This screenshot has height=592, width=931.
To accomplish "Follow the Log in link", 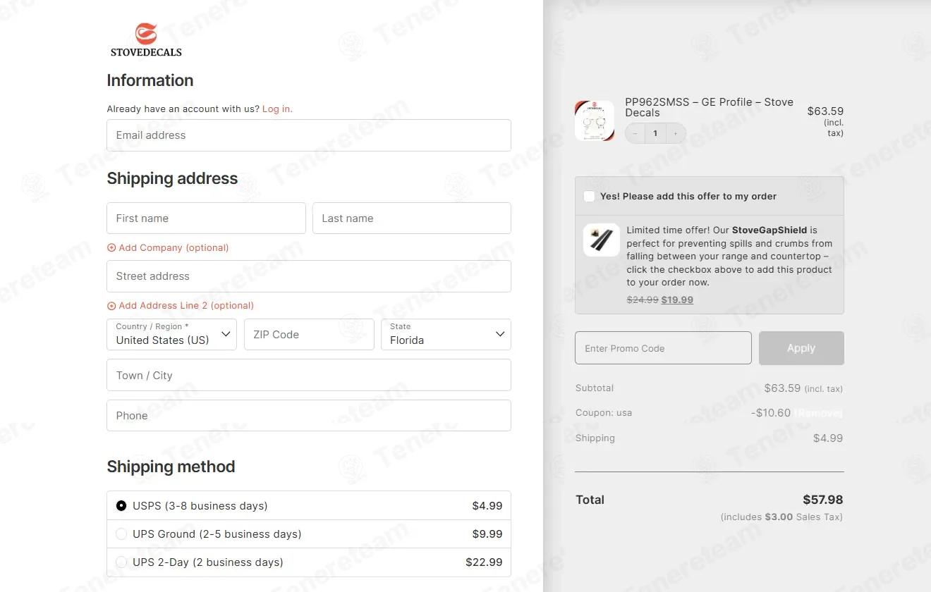I will [x=277, y=109].
